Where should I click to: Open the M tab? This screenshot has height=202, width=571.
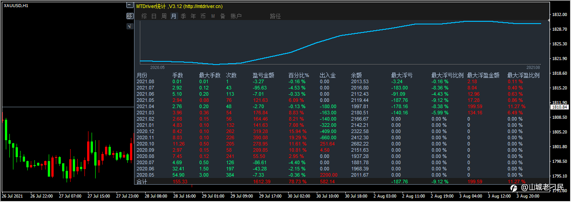pos(213,16)
